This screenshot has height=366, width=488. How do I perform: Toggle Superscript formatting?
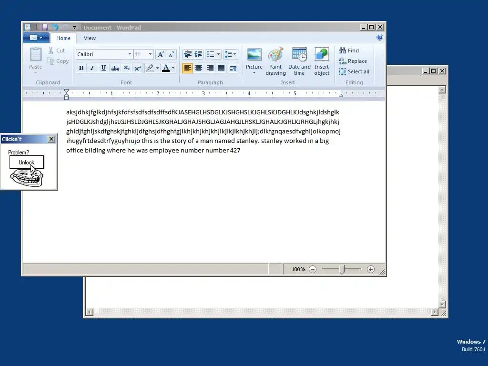click(x=137, y=68)
